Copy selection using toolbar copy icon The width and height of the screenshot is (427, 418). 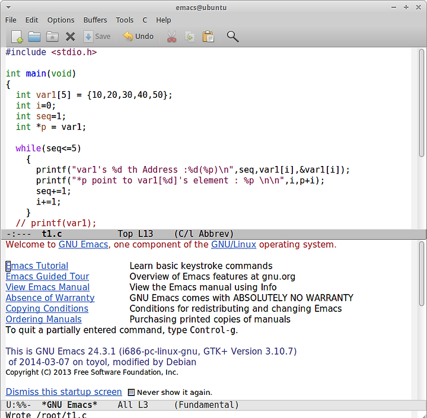coord(190,37)
